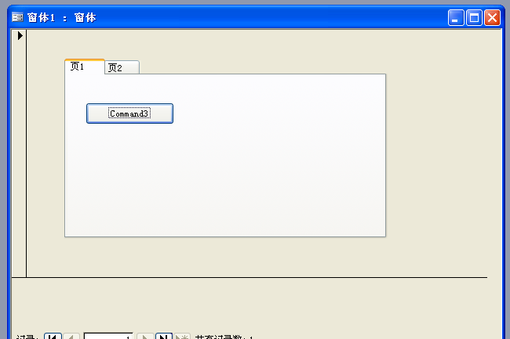Jump to the last record
Viewport: 510px width, 339px height.
coord(164,336)
